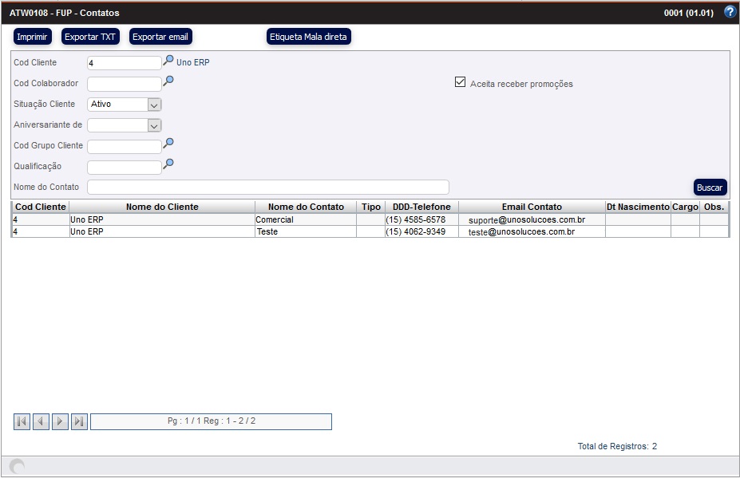Image resolution: width=740 pixels, height=478 pixels.
Task: Click the Imprimir button
Action: coord(33,37)
